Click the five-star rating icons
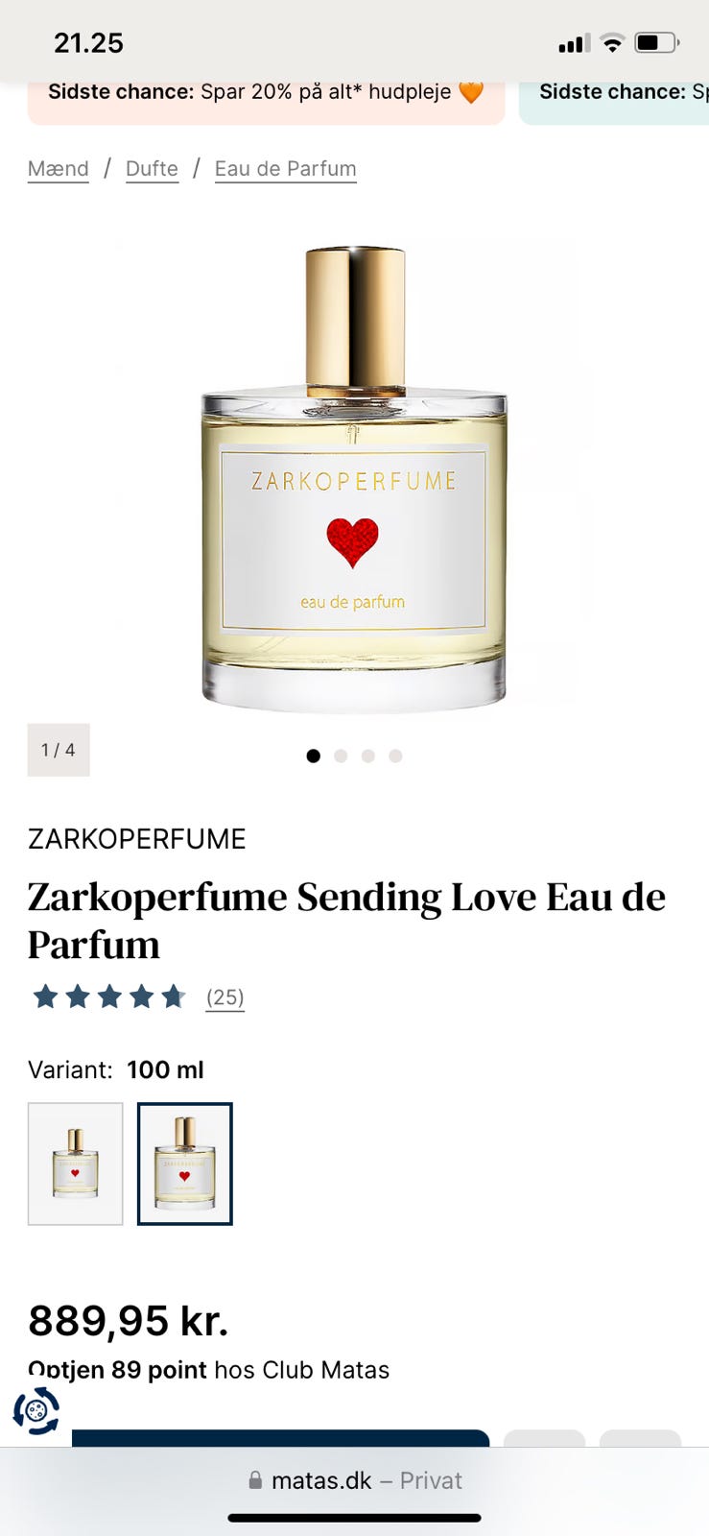The image size is (709, 1536). 109,996
